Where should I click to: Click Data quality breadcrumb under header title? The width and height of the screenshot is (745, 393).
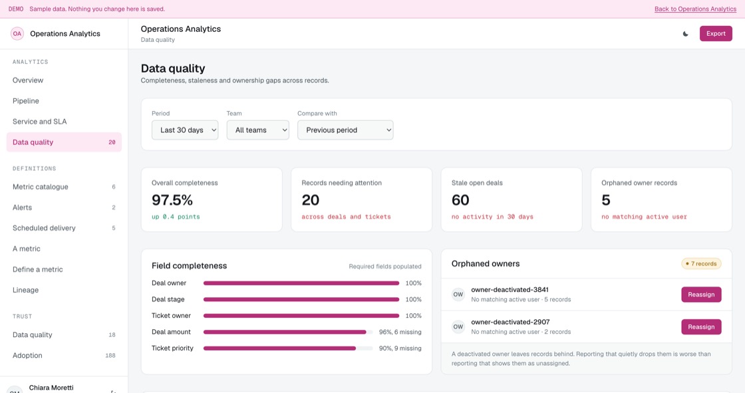click(x=158, y=40)
